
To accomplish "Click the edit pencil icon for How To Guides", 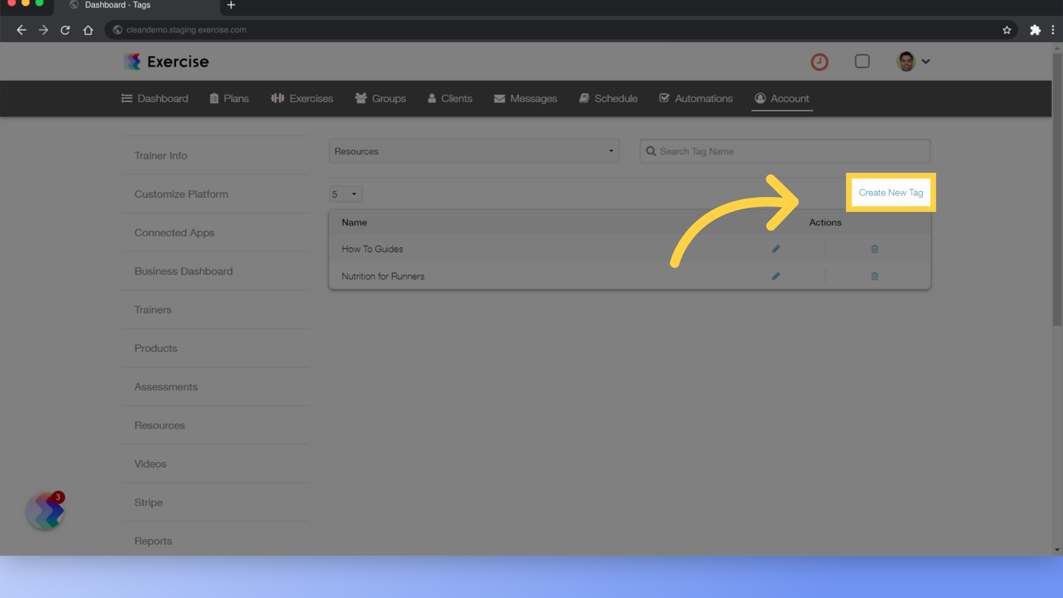I will pos(775,249).
